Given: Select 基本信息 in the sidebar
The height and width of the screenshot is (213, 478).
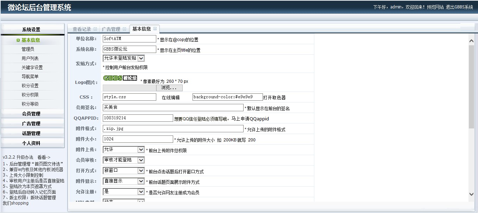Looking at the screenshot, I should 31,40.
